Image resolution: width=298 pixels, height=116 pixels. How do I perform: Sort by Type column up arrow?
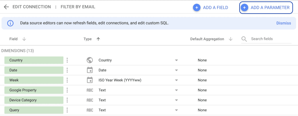pyautogui.click(x=98, y=39)
